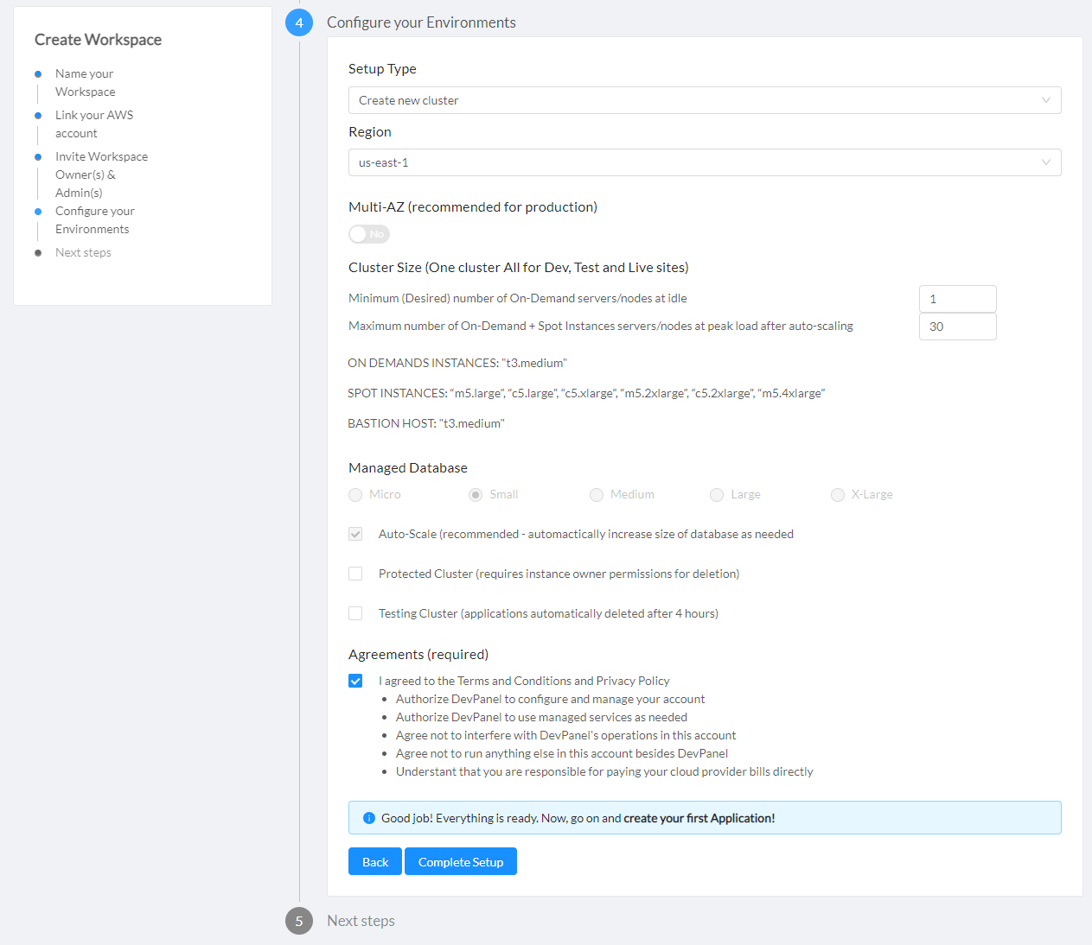Click the minimum On-Demand nodes input field

coord(957,299)
